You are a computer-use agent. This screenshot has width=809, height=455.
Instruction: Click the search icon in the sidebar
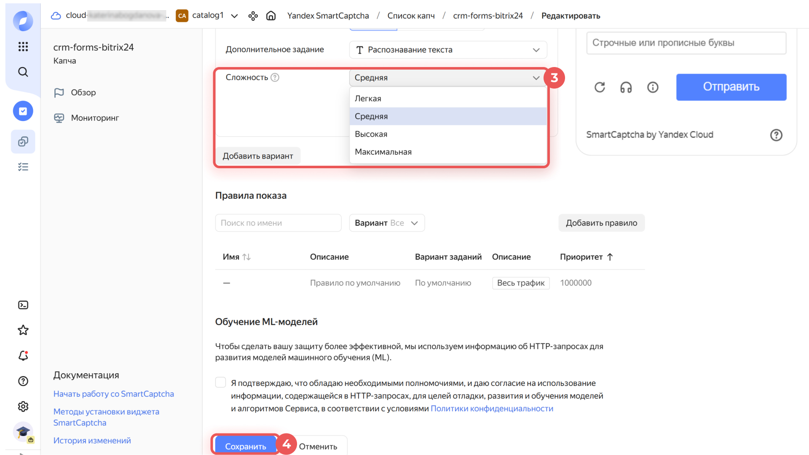(23, 72)
